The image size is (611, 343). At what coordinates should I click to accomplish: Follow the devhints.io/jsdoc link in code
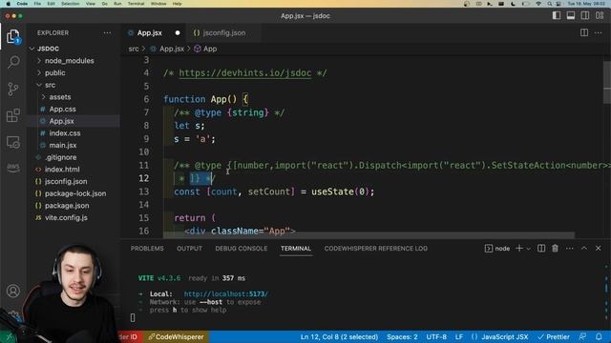(245, 72)
